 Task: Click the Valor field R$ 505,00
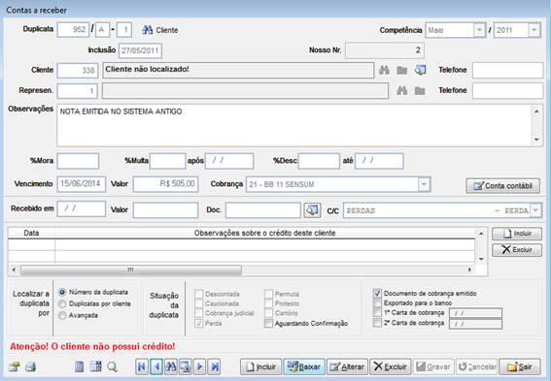point(165,184)
